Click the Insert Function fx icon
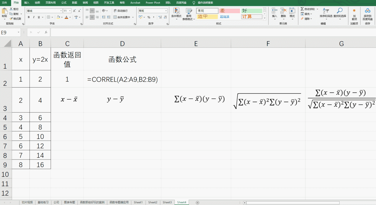The width and height of the screenshot is (376, 205). (46, 32)
